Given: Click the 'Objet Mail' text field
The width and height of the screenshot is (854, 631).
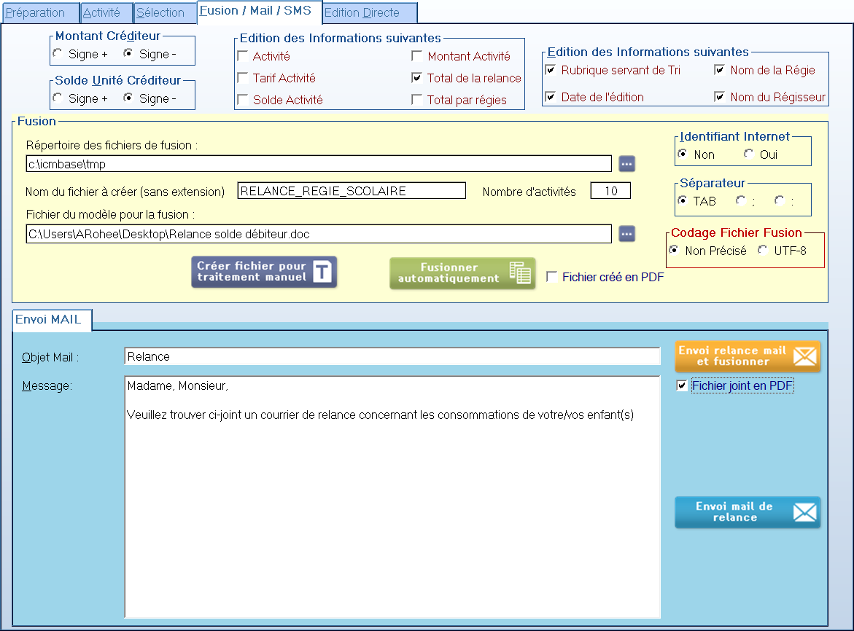Looking at the screenshot, I should point(392,356).
